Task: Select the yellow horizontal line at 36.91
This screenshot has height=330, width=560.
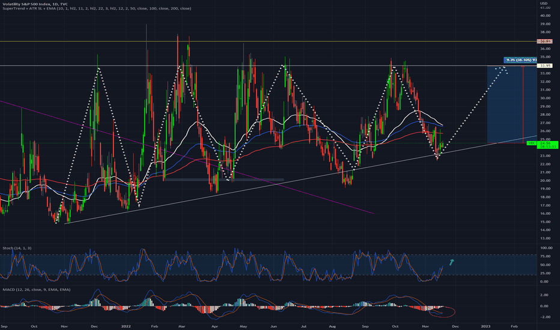Action: point(268,41)
